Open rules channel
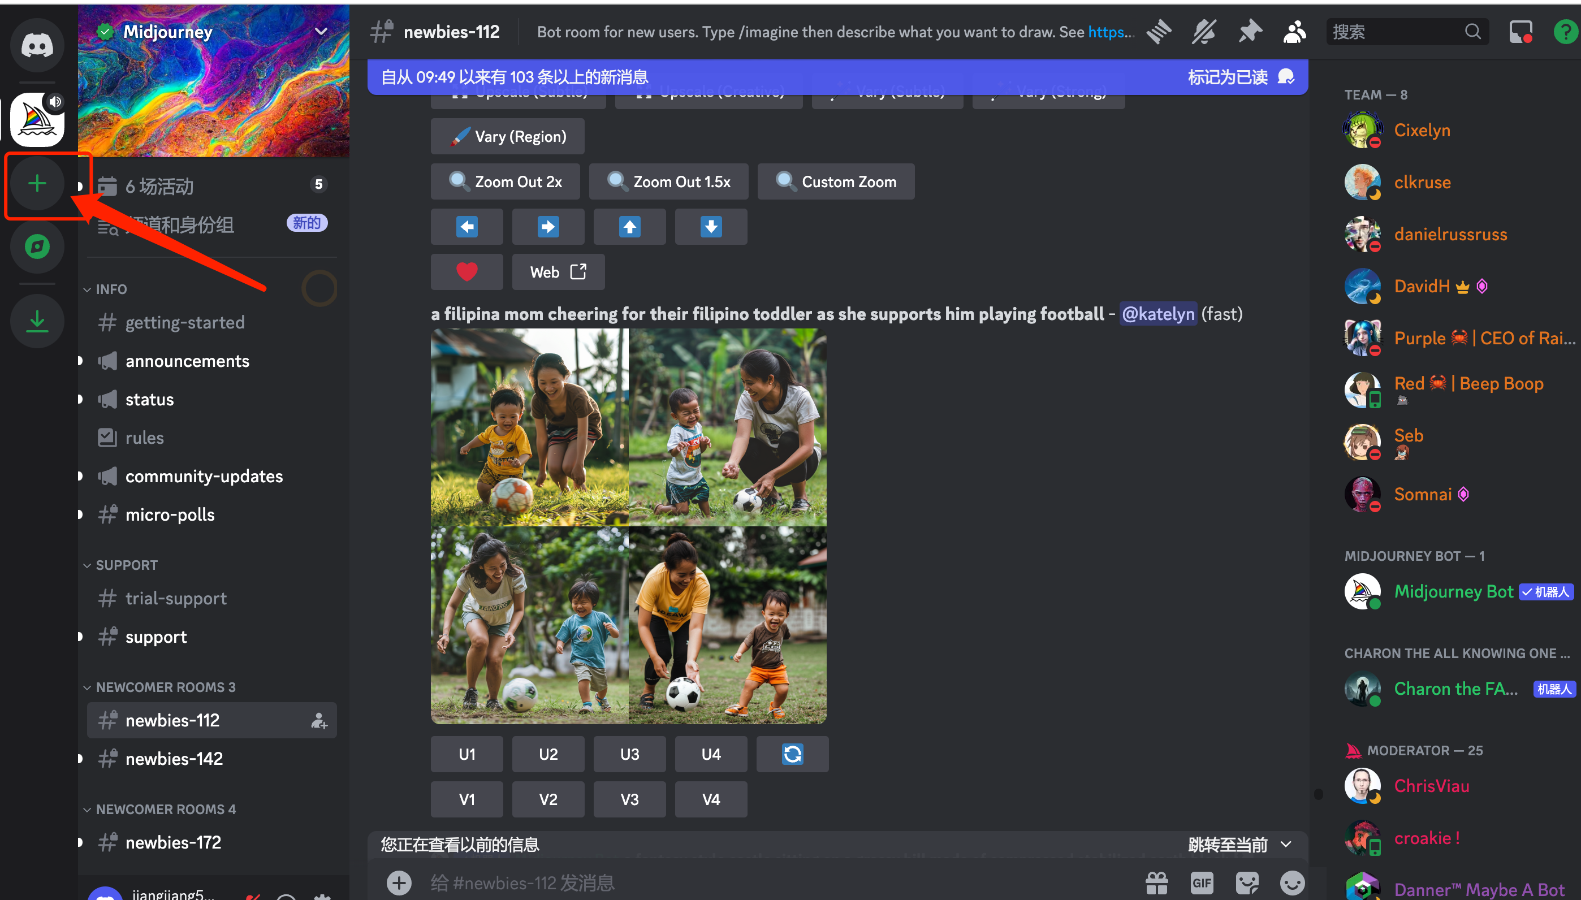Screen dimensions: 1581x900 point(211,438)
